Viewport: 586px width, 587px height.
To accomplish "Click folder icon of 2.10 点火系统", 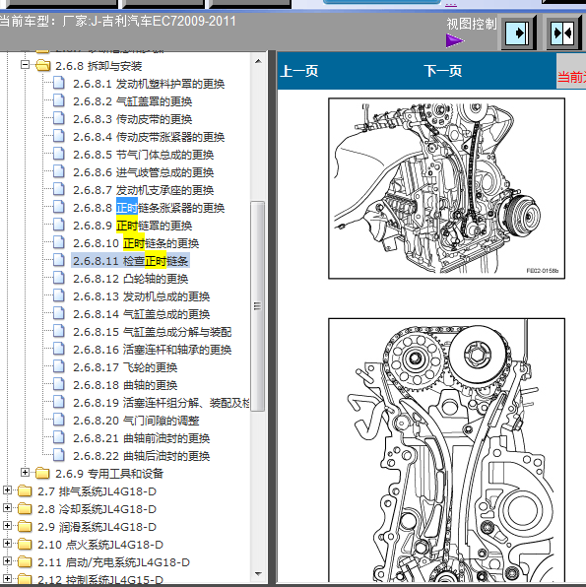I will pos(25,544).
